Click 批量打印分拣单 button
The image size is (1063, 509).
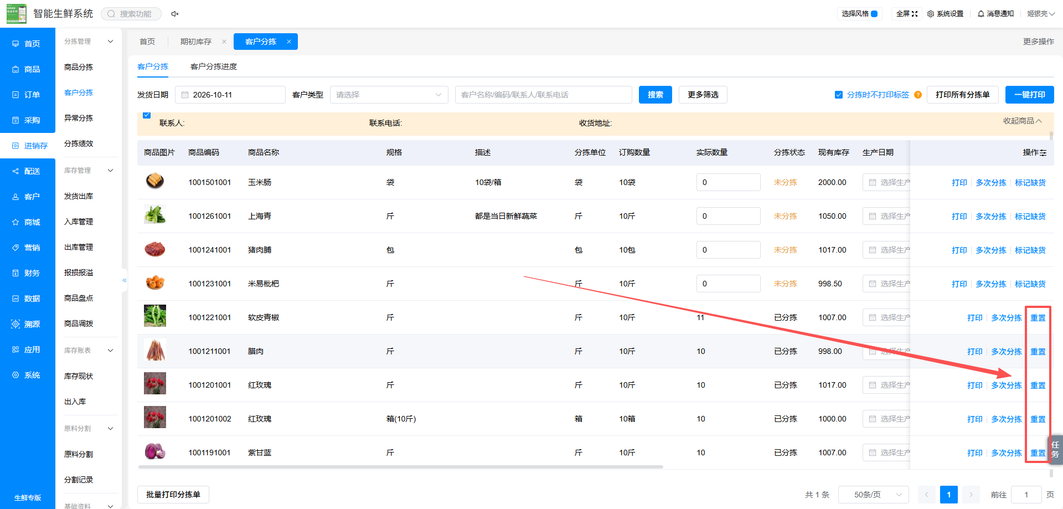[173, 495]
